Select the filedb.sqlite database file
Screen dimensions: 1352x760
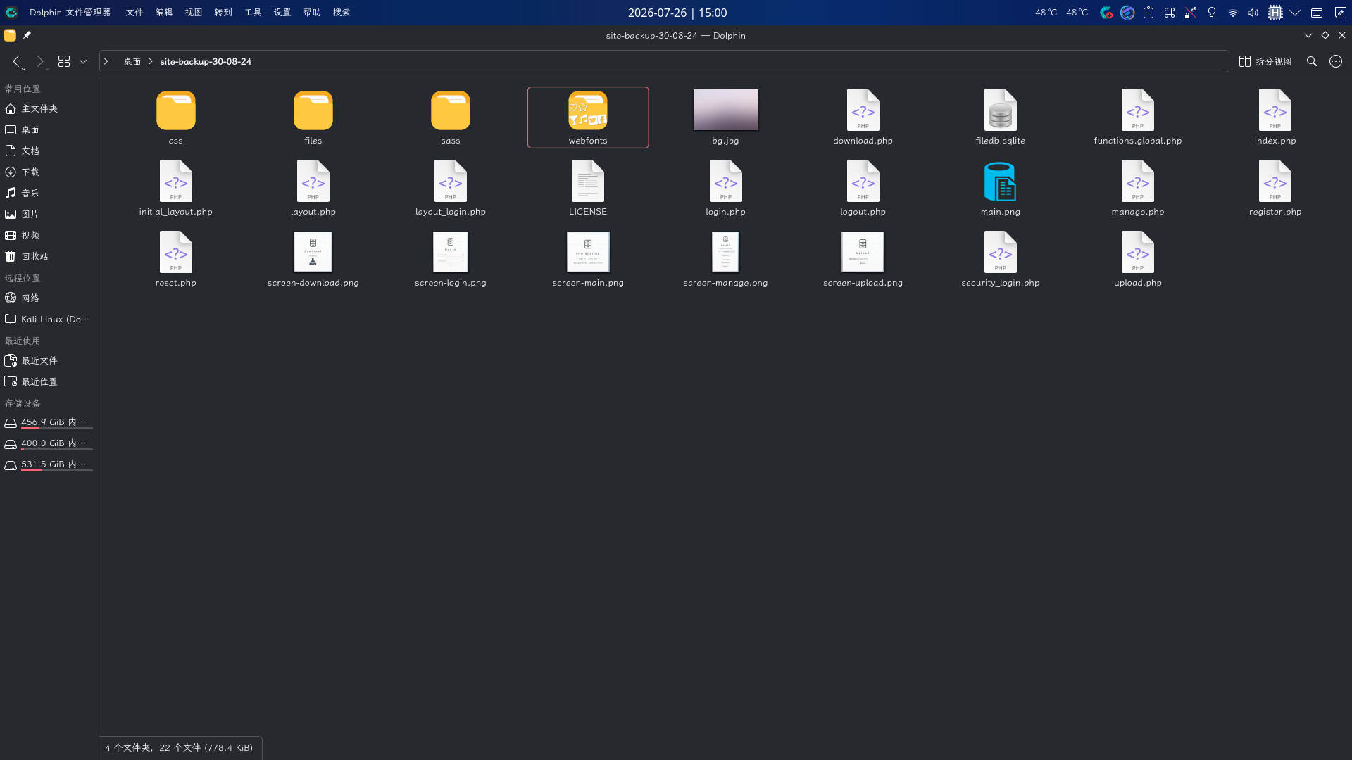tap(1000, 118)
